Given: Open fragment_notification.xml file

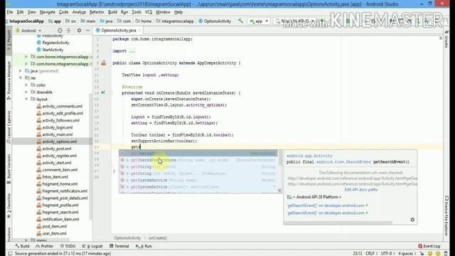Looking at the screenshot, I should [x=65, y=191].
